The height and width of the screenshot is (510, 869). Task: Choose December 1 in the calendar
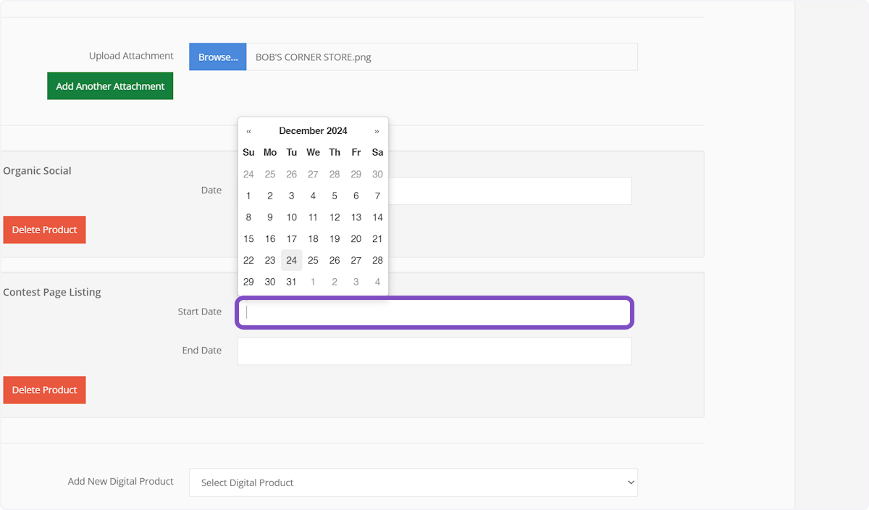(248, 196)
